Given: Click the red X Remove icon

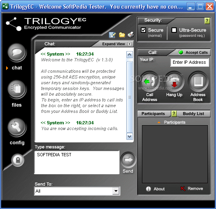Looking at the screenshot, I should click(183, 189).
